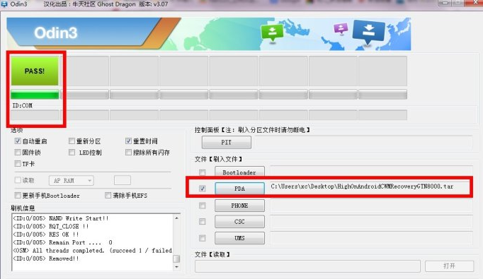The height and width of the screenshot is (279, 483).
Task: Click the PHONE file button
Action: click(x=239, y=206)
